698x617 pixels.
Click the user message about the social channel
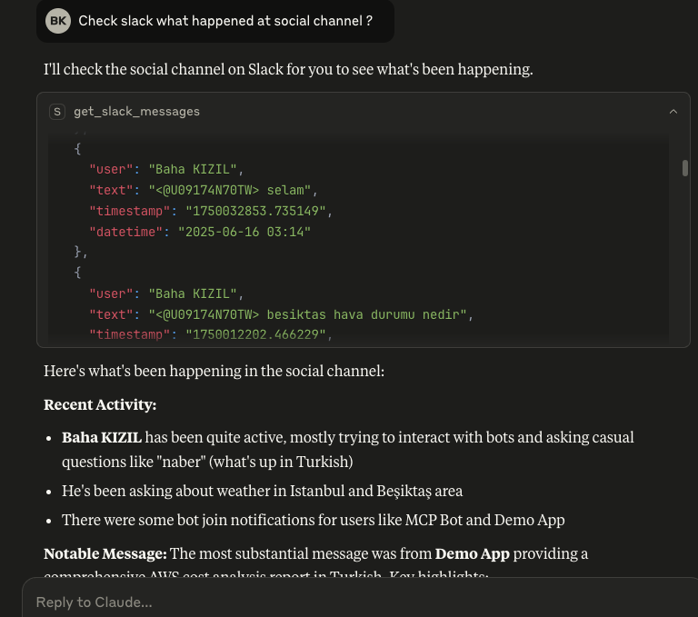point(225,21)
